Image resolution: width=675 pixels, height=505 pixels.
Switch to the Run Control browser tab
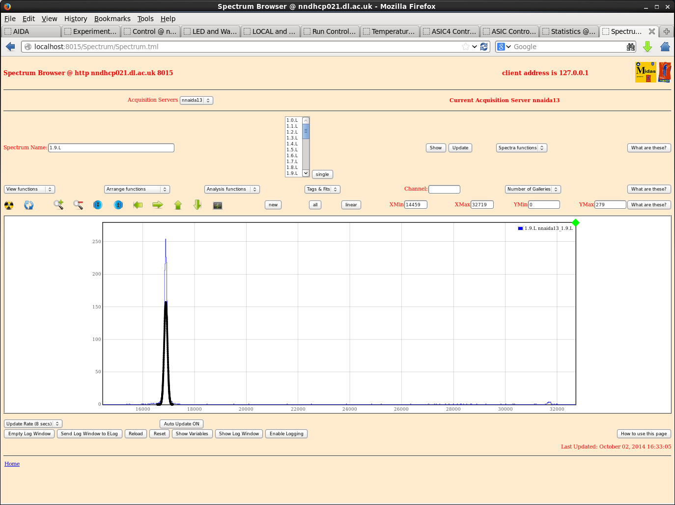pyautogui.click(x=330, y=31)
